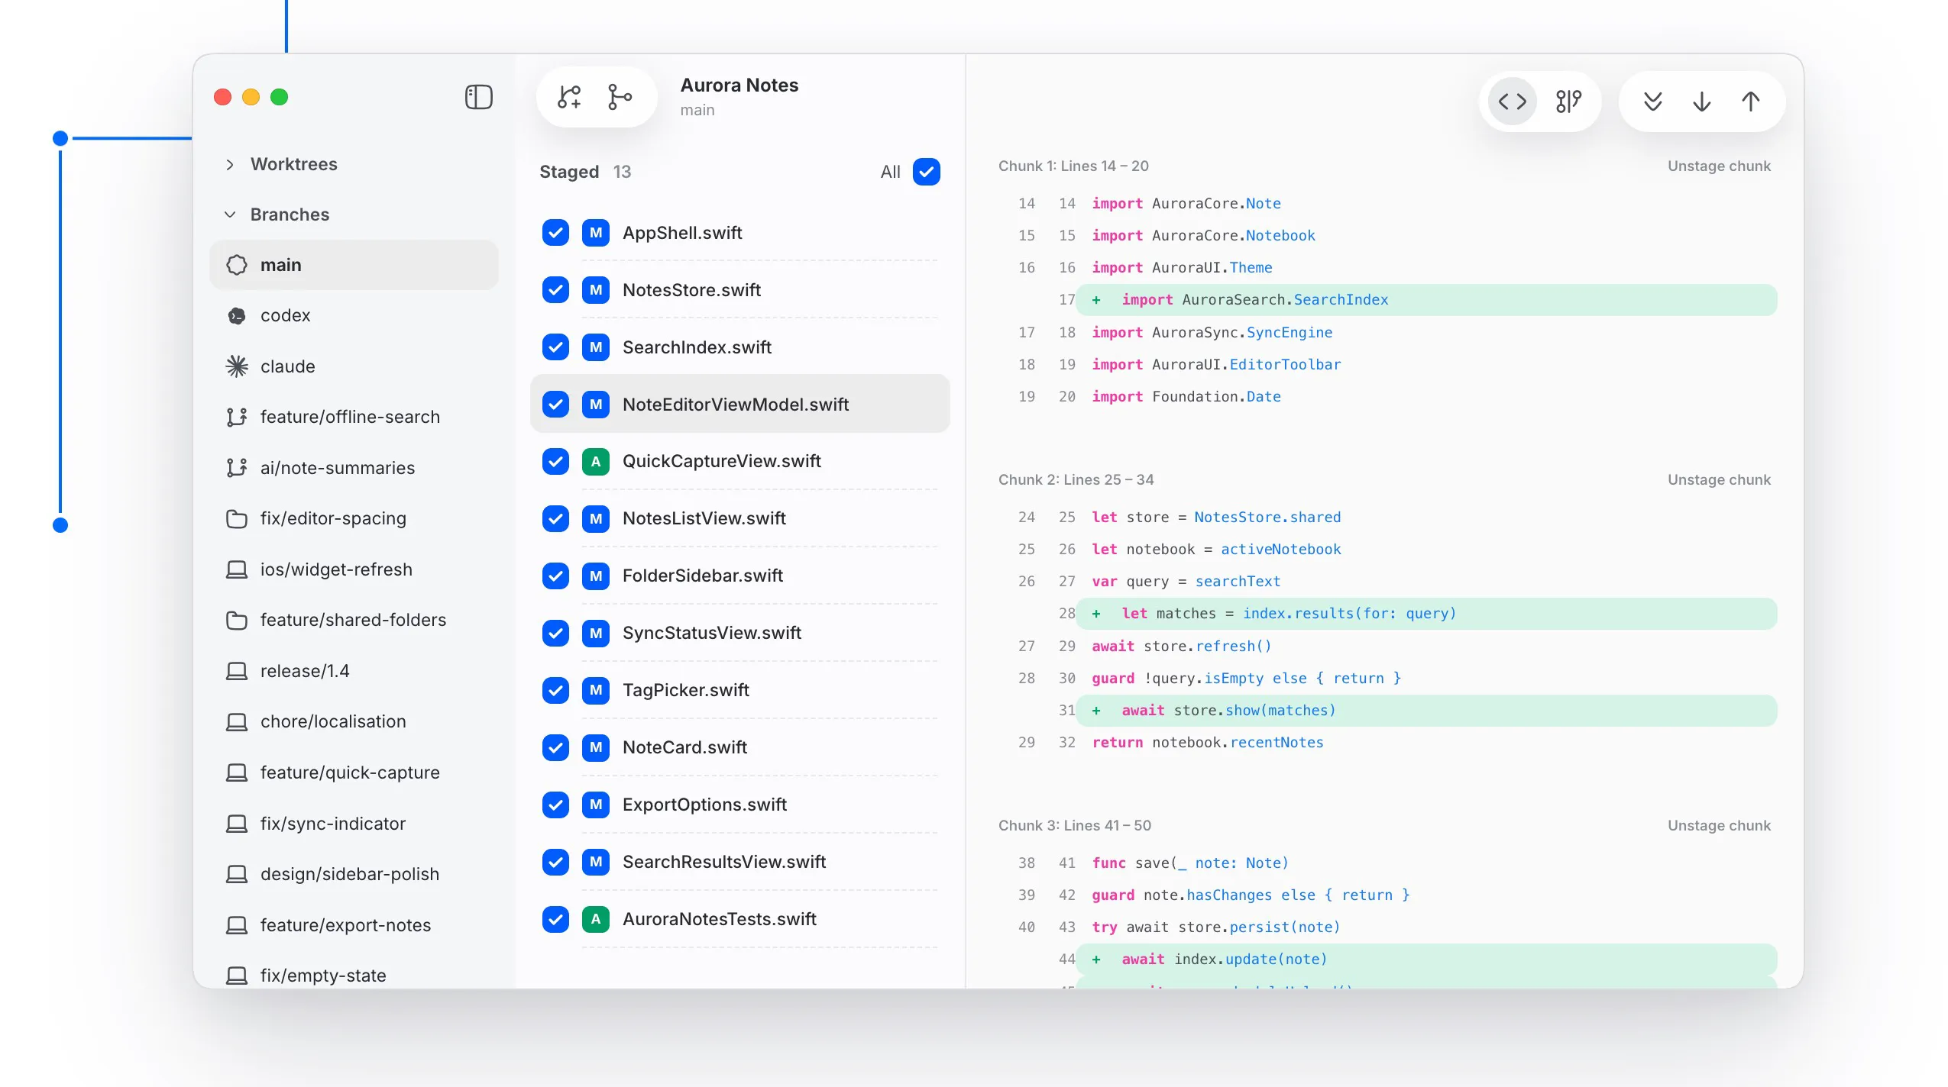Select the ExportOptions.swift file

click(739, 805)
